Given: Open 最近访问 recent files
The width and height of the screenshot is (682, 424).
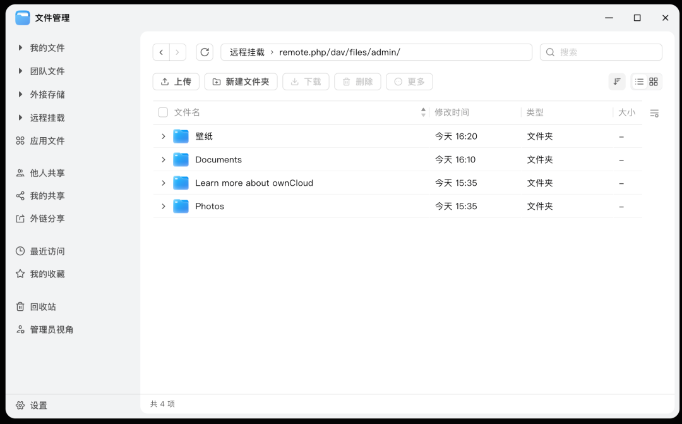Looking at the screenshot, I should pyautogui.click(x=40, y=251).
